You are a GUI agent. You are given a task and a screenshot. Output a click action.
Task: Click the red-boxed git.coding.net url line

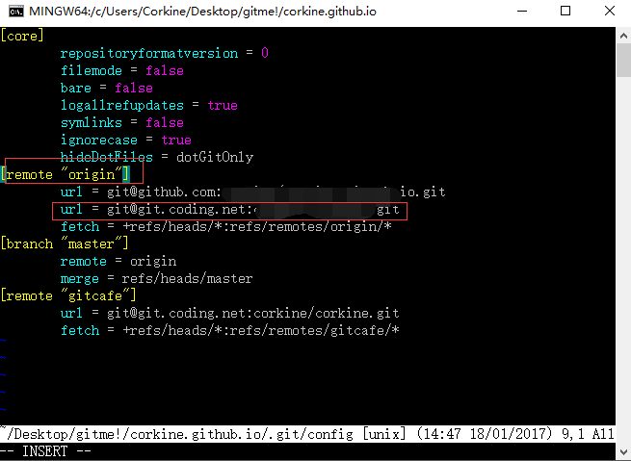tap(229, 209)
